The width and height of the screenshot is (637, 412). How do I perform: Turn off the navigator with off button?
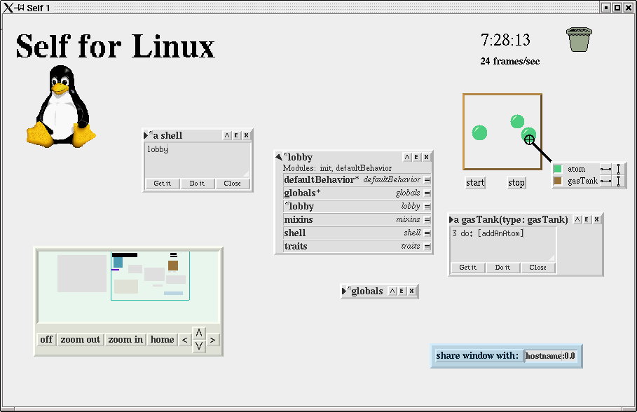(x=46, y=340)
